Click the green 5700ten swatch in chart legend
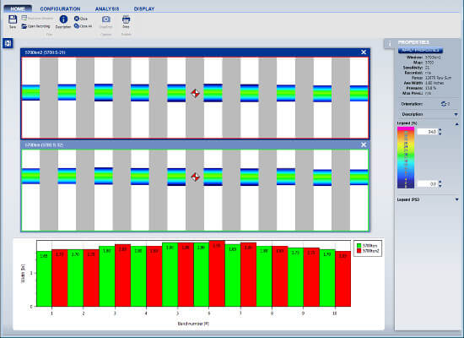Screen dimensions: 464x338 tap(359, 246)
